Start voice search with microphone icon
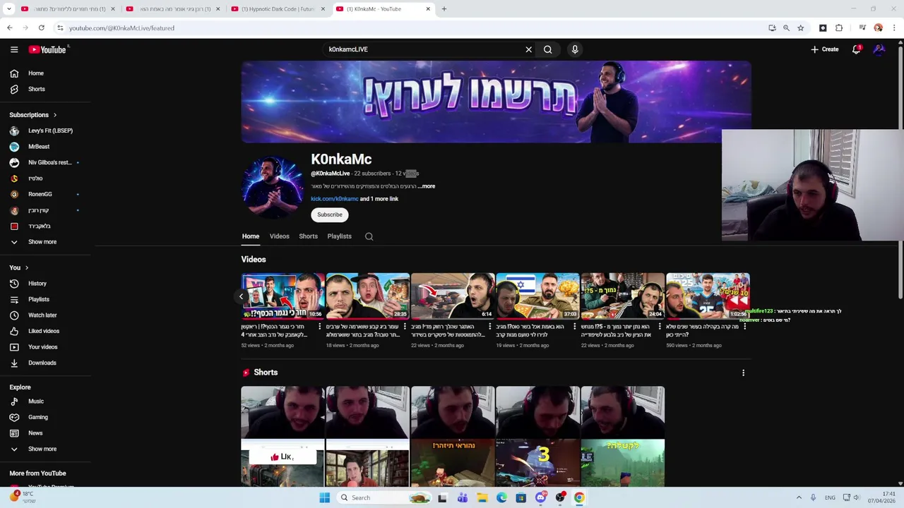 coord(575,49)
